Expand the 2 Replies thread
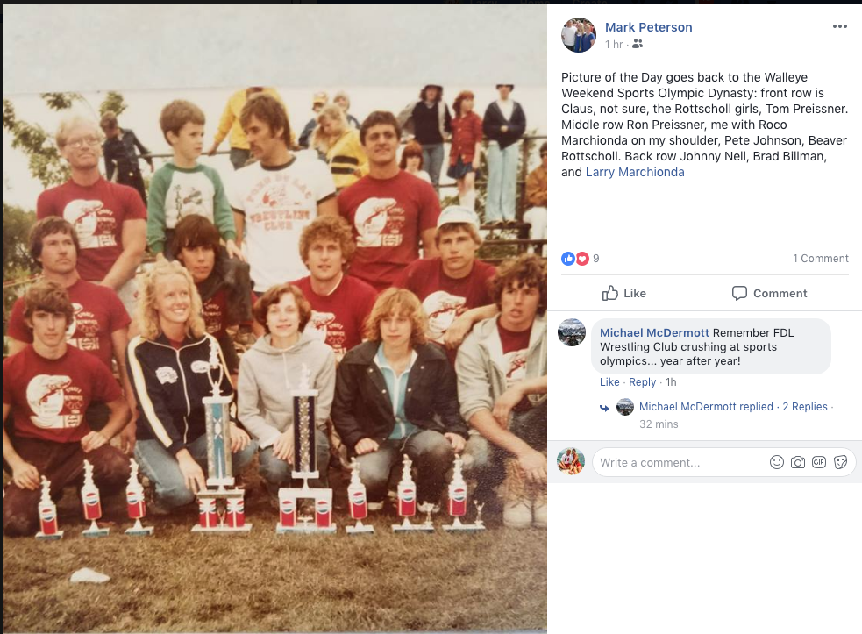 pos(805,406)
